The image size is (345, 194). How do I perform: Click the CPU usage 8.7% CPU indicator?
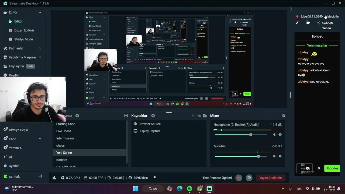[70, 178]
